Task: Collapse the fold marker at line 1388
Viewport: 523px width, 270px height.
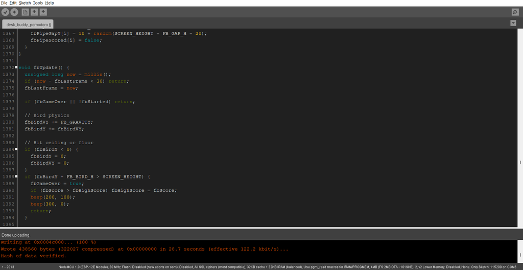Action: click(x=16, y=176)
